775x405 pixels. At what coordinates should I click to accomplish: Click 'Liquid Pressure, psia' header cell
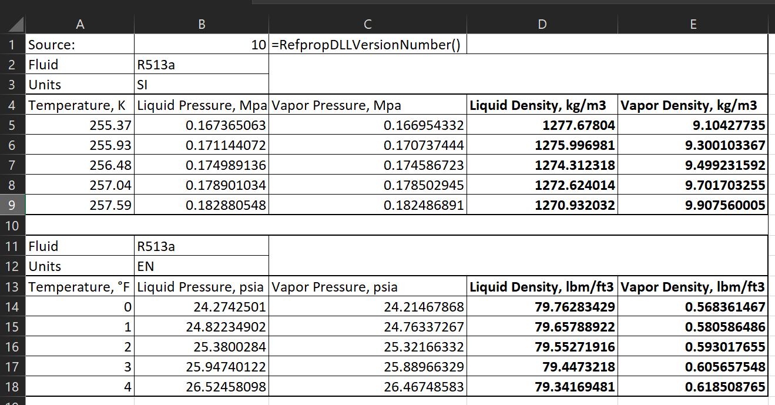click(202, 286)
